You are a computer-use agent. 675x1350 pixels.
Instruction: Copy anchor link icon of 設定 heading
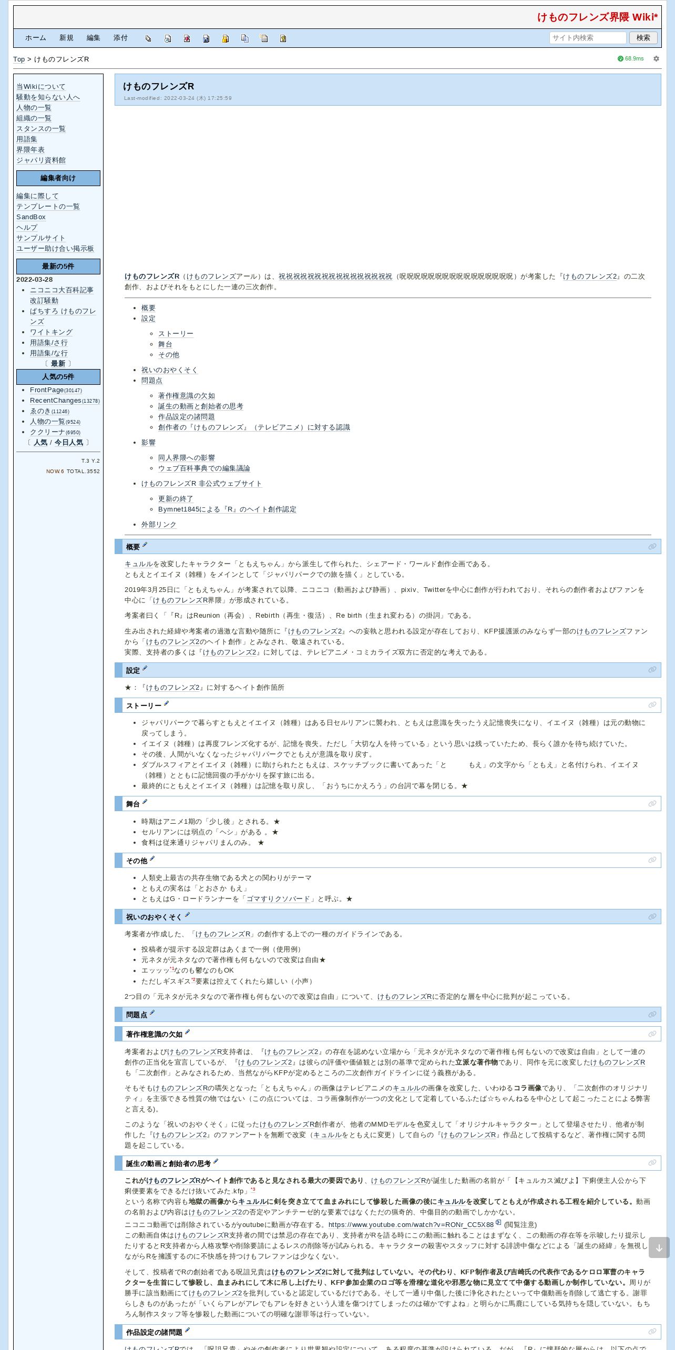pyautogui.click(x=652, y=670)
